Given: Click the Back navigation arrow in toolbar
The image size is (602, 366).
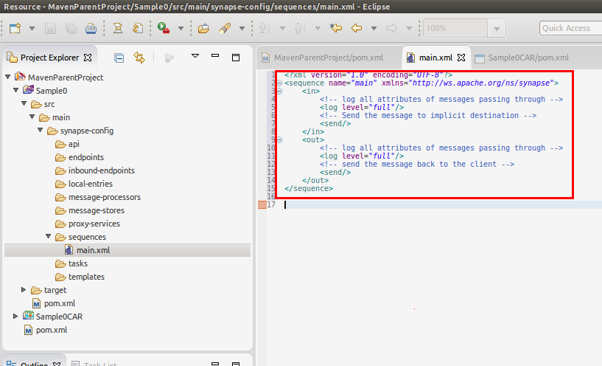Looking at the screenshot, I should pyautogui.click(x=357, y=29).
